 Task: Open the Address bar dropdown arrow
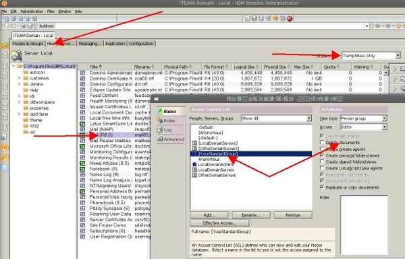click(367, 26)
